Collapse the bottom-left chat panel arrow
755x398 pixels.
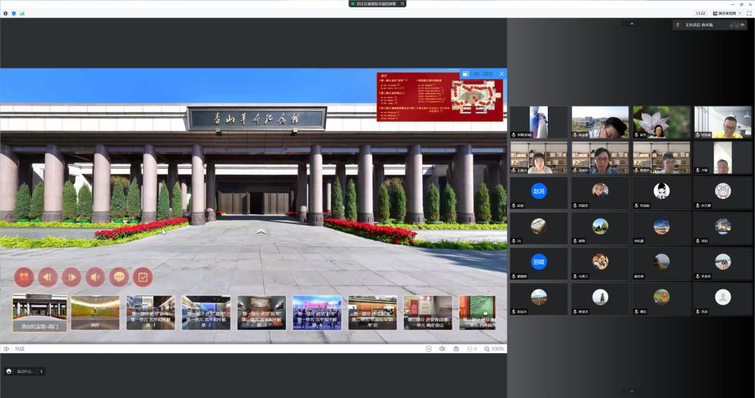coord(41,371)
